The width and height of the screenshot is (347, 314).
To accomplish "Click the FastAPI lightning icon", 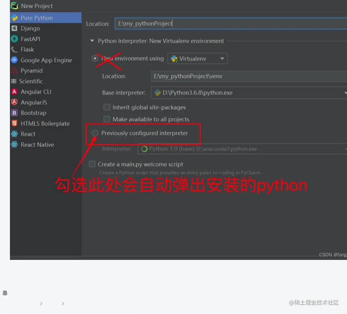I will (x=14, y=39).
